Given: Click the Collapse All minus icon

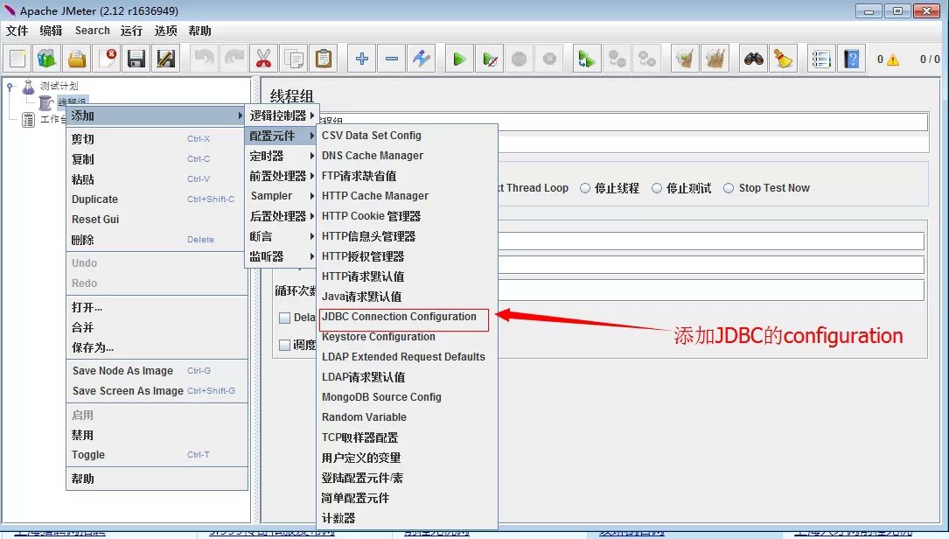Looking at the screenshot, I should [392, 59].
